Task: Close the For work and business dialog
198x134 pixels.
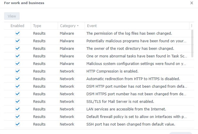Action: tap(192, 3)
